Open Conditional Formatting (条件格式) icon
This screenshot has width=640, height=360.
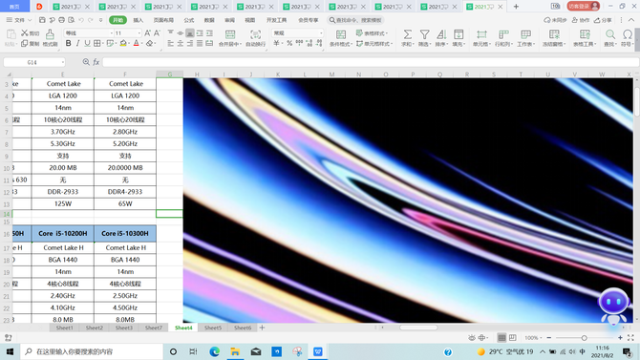click(x=340, y=34)
